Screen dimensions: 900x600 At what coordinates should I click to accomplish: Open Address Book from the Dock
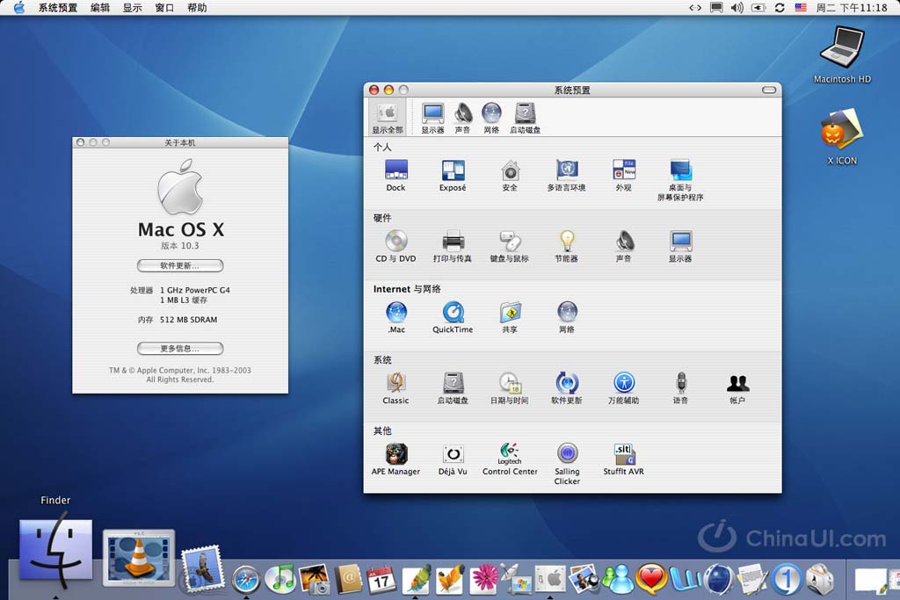tap(348, 578)
